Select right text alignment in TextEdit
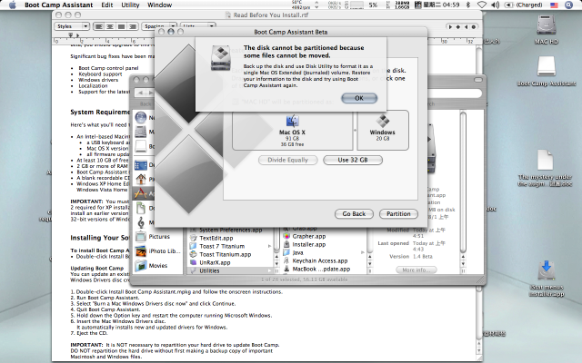 point(133,26)
